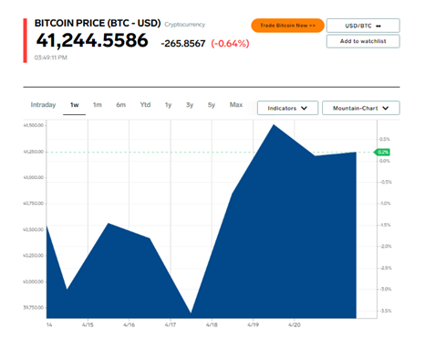The width and height of the screenshot is (425, 350).
Task: Click the BITCOIN PRICE (BTC - USD) heading
Action: [x=98, y=23]
